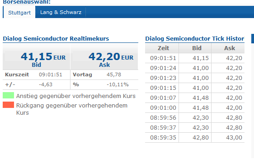Click the Kurszeit value 09:01:51

click(50, 75)
